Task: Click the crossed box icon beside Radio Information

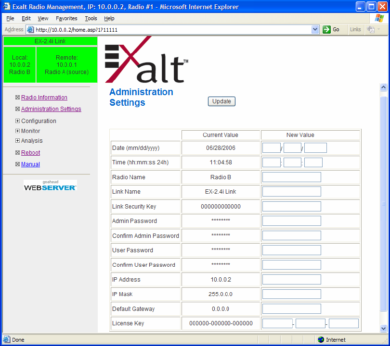Action: click(17, 97)
